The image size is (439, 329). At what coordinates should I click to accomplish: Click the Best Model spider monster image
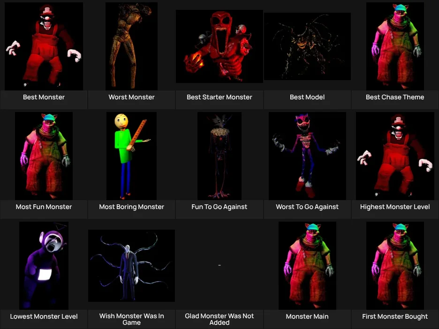click(x=307, y=46)
